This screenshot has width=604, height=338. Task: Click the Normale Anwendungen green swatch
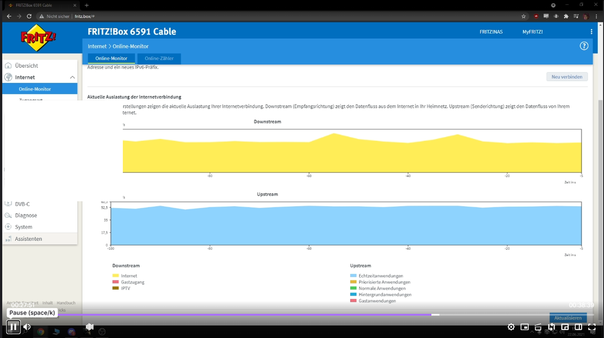[353, 288]
